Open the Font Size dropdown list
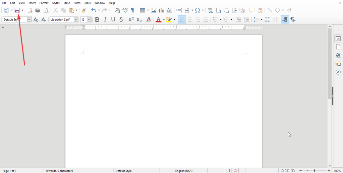The height and width of the screenshot is (173, 343). click(89, 20)
